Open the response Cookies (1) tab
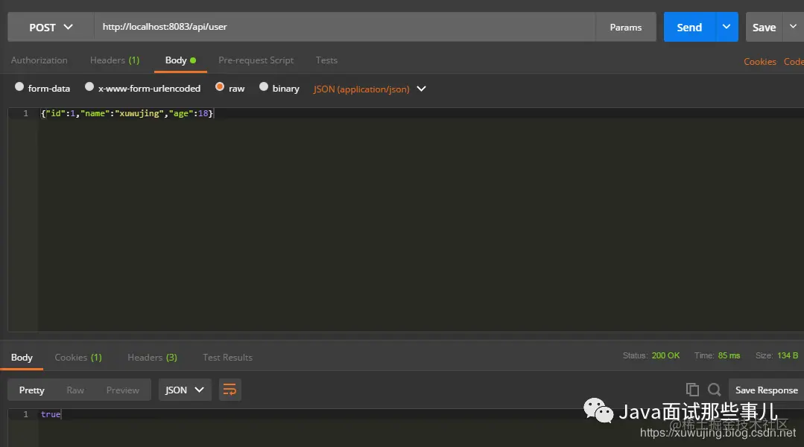 78,358
